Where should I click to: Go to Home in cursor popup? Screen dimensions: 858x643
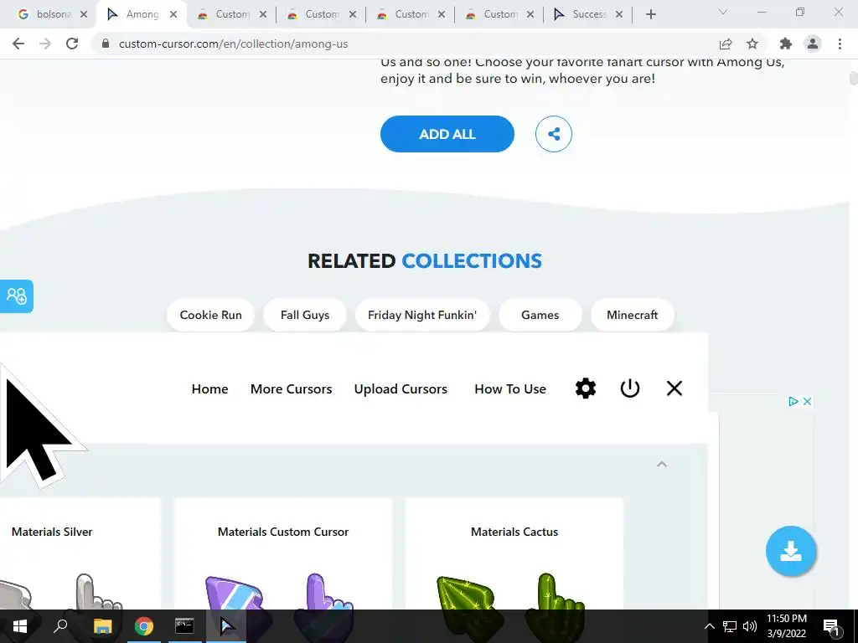(209, 388)
